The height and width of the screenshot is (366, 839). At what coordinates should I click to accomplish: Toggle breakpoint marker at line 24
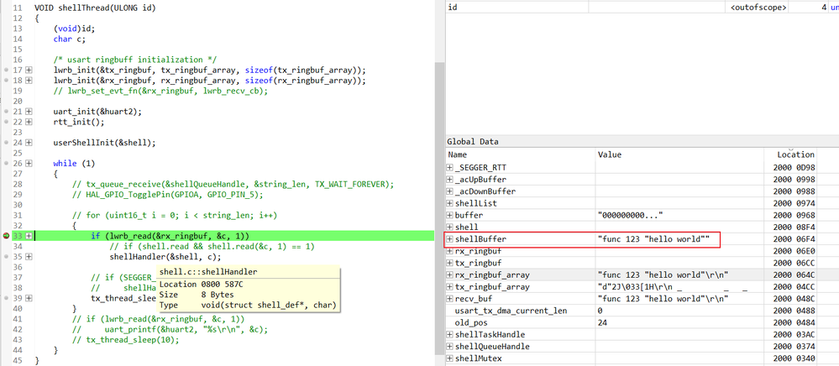tap(5, 143)
